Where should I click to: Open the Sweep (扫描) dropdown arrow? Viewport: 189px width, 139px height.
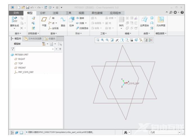click(86, 23)
